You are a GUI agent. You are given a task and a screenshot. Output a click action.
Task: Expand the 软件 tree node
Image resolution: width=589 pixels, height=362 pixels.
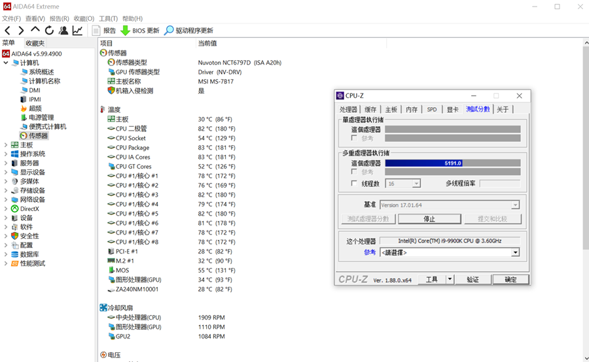point(6,227)
